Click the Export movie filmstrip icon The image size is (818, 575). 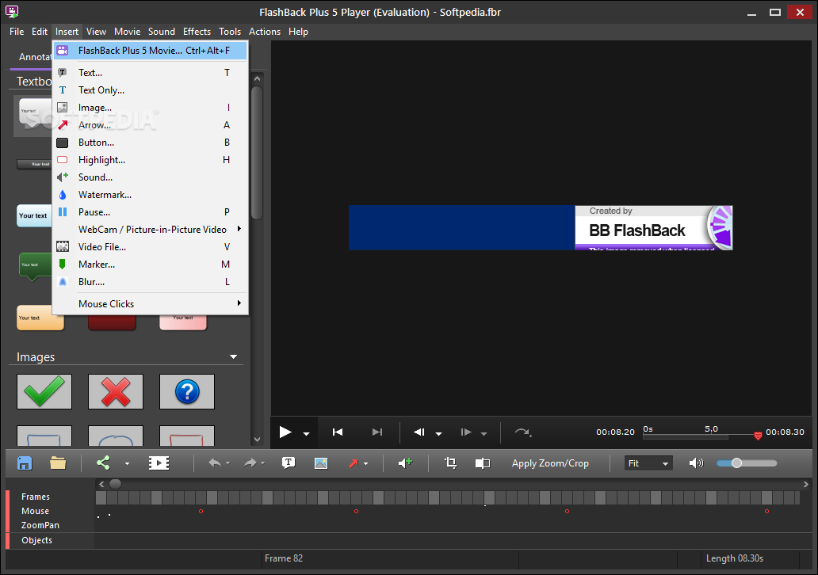tap(159, 463)
